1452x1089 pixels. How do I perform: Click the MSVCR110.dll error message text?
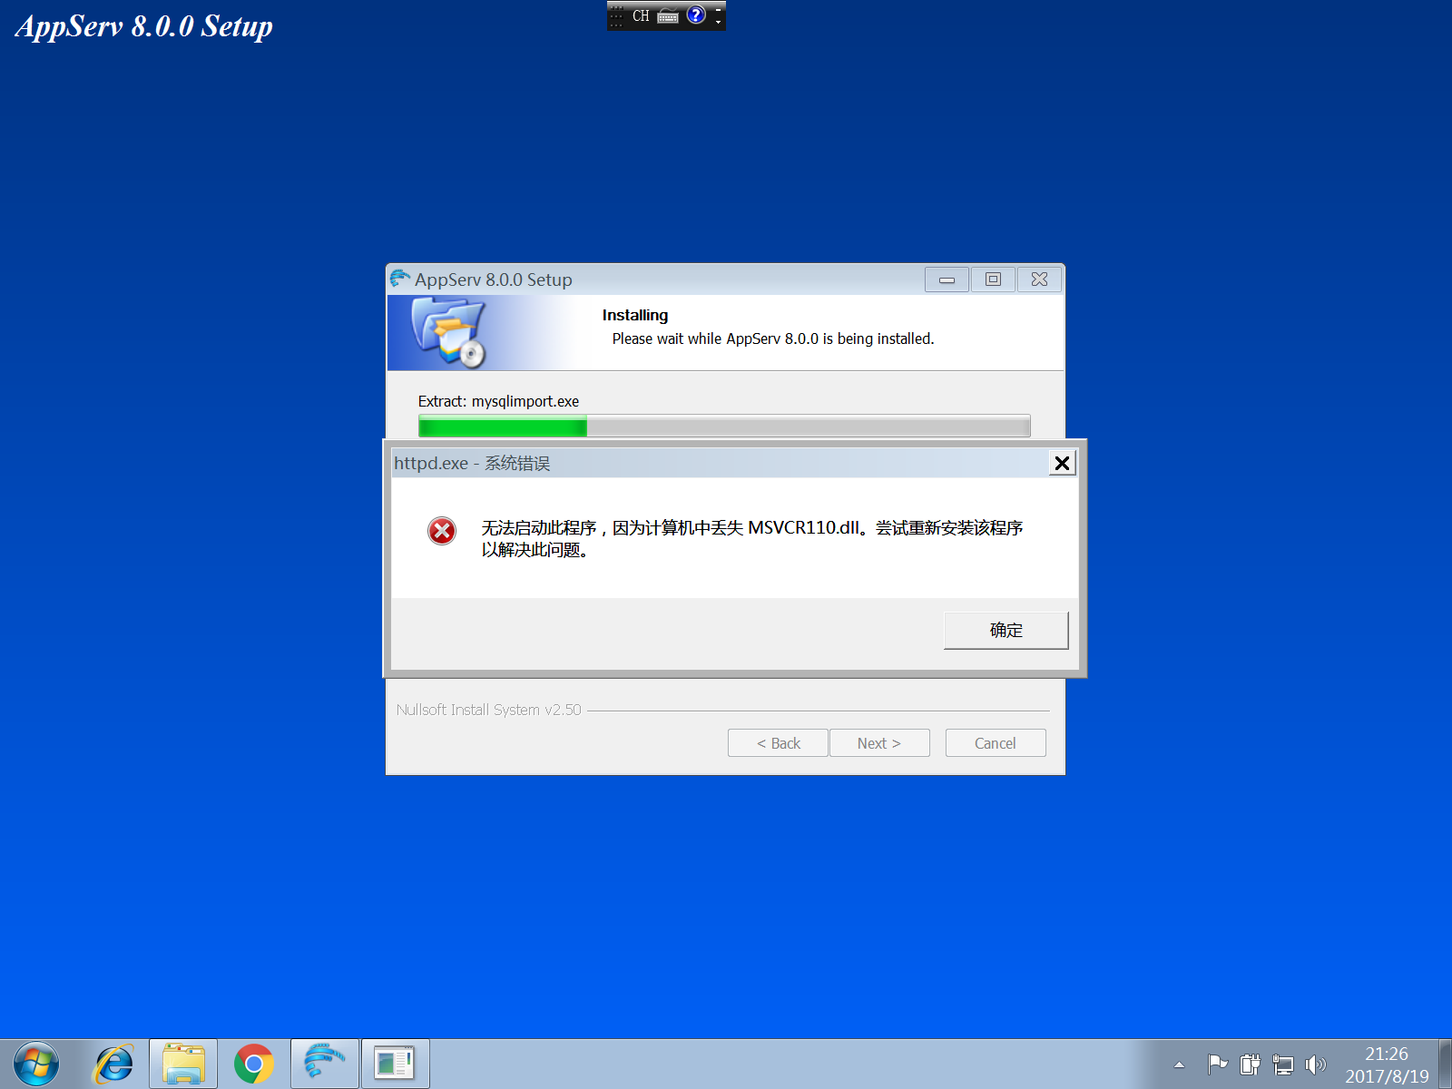(x=752, y=538)
